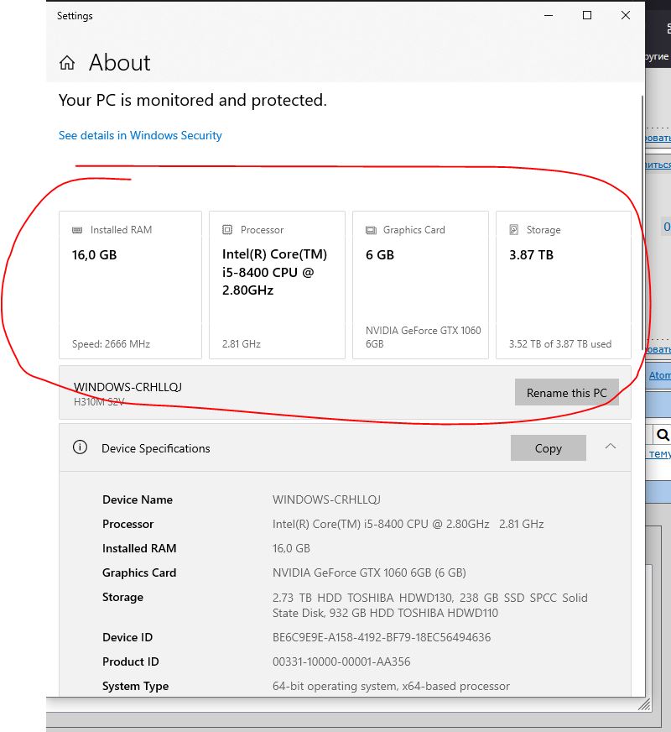Select the Intel Core i5-8400 Processor card

(277, 285)
